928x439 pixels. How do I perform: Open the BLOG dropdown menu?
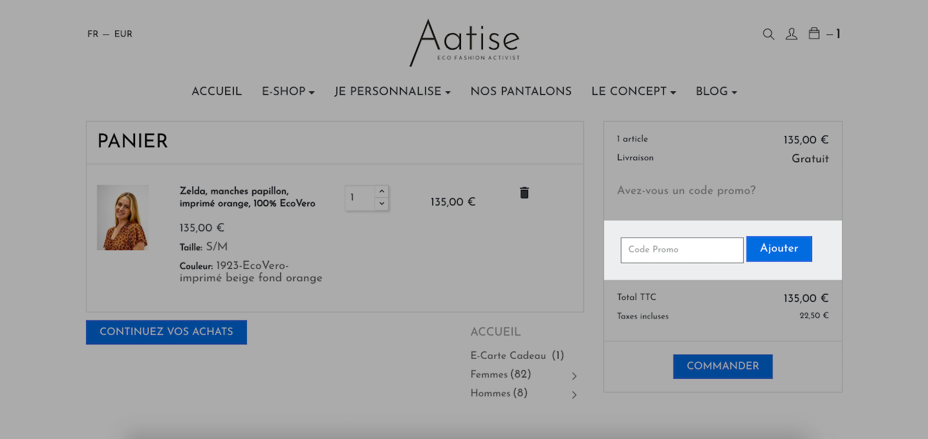(716, 91)
